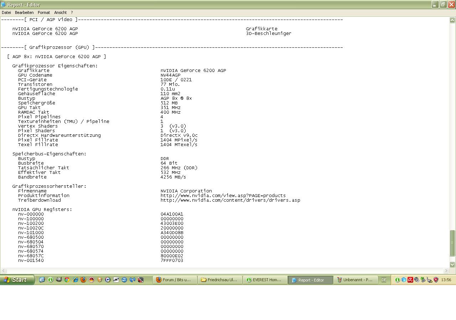Screen dimensions: 456x320
Task: Click the Report - Editor taskbar button
Action: pyautogui.click(x=310, y=280)
